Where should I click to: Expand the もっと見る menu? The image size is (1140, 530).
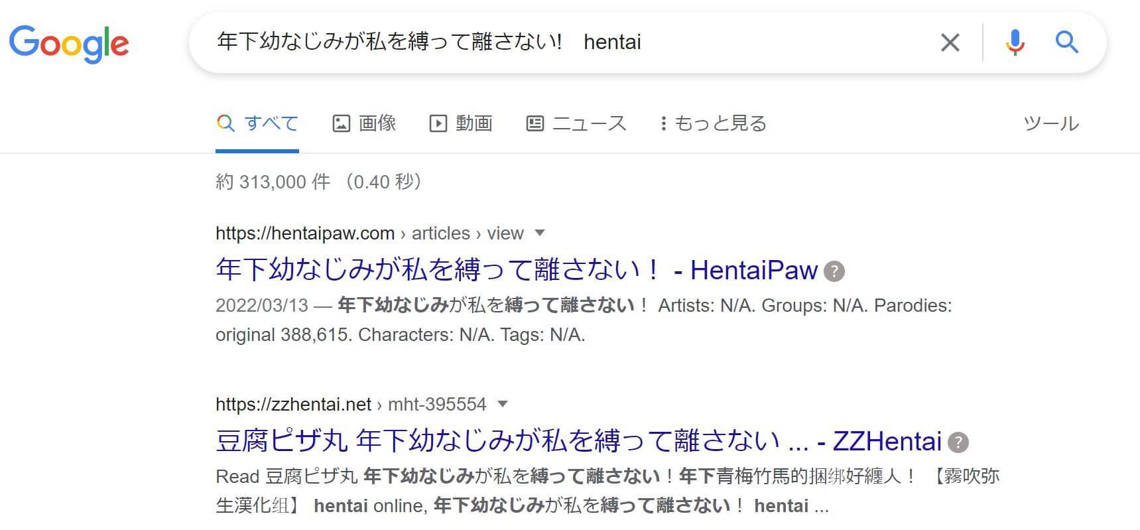click(713, 123)
